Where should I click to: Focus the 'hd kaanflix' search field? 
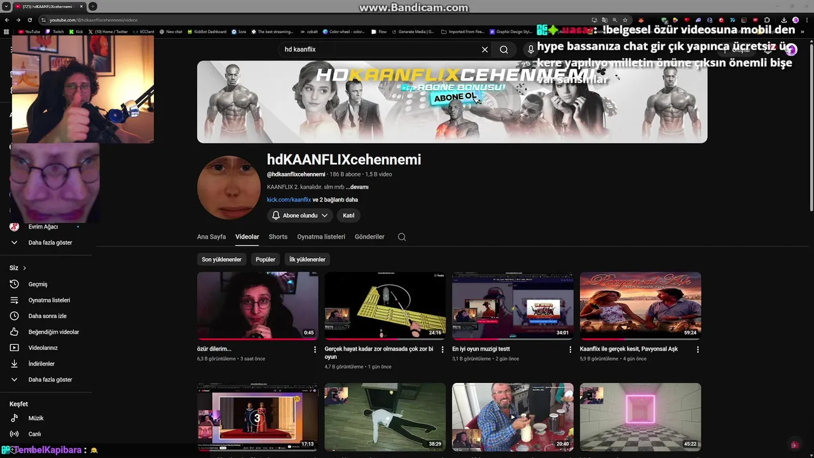point(378,50)
